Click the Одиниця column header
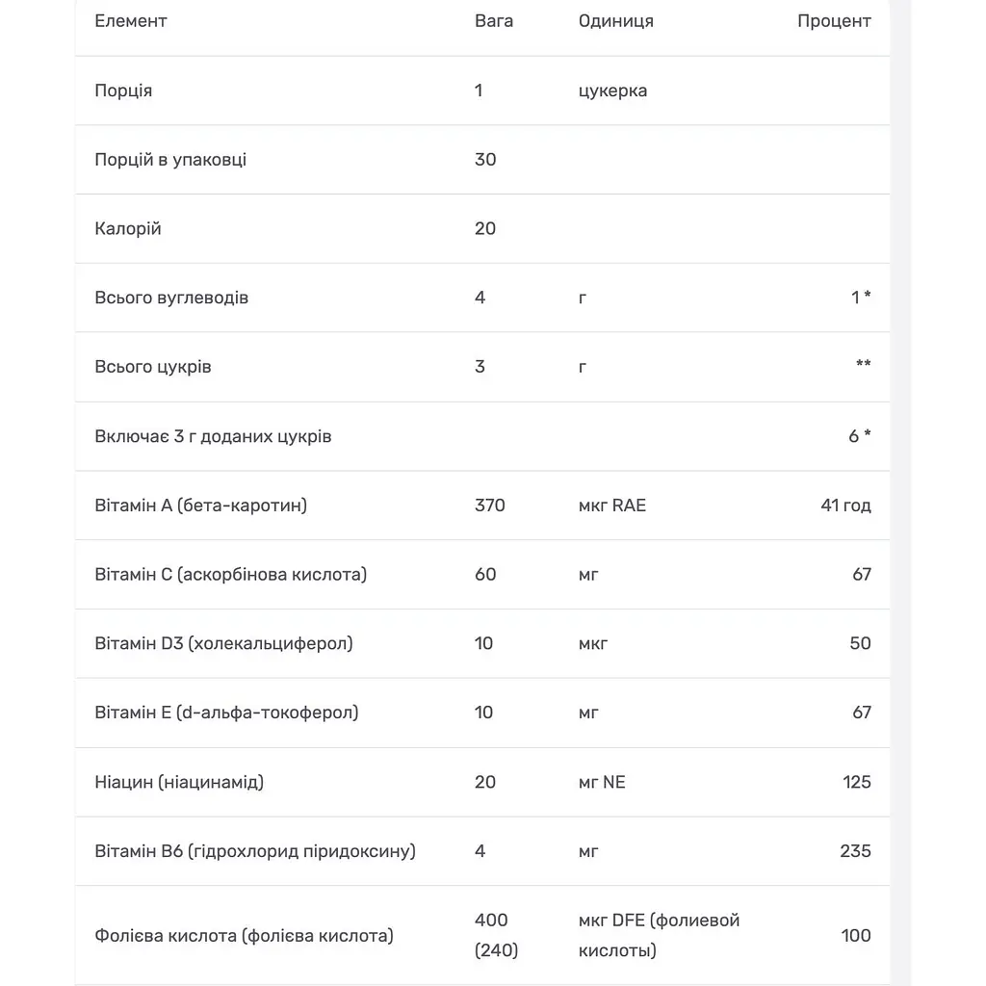This screenshot has height=986, width=986. click(615, 21)
